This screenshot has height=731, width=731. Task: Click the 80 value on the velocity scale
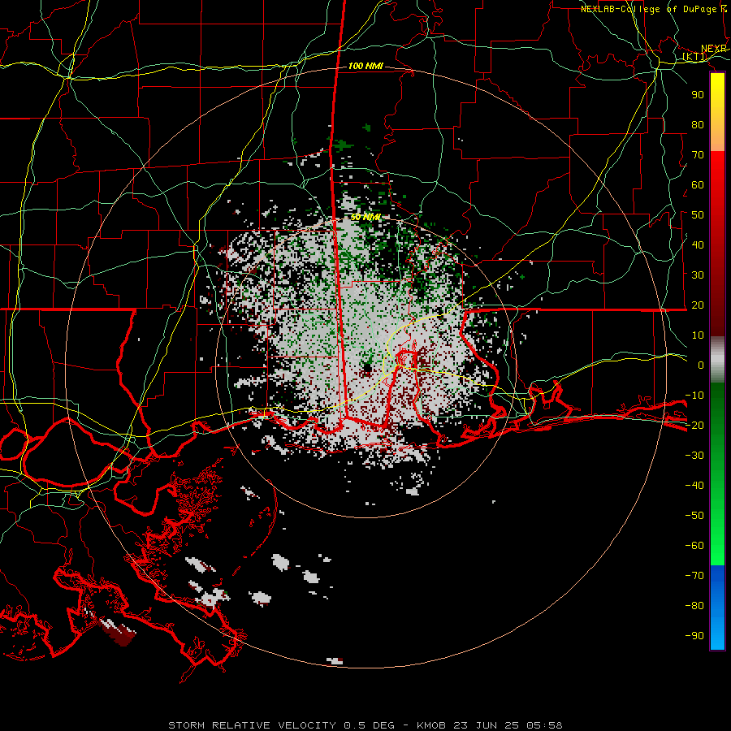pos(698,124)
